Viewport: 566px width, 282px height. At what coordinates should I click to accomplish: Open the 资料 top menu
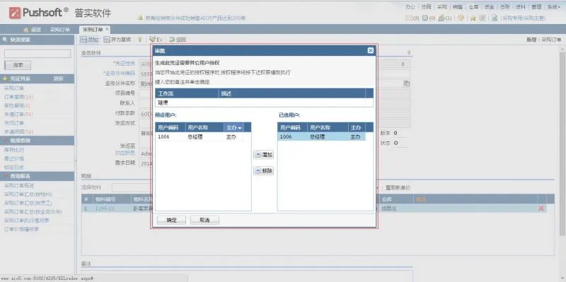point(520,7)
